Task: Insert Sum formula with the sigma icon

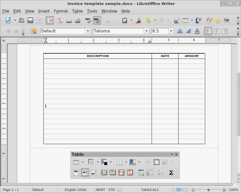Action: [x=171, y=173]
